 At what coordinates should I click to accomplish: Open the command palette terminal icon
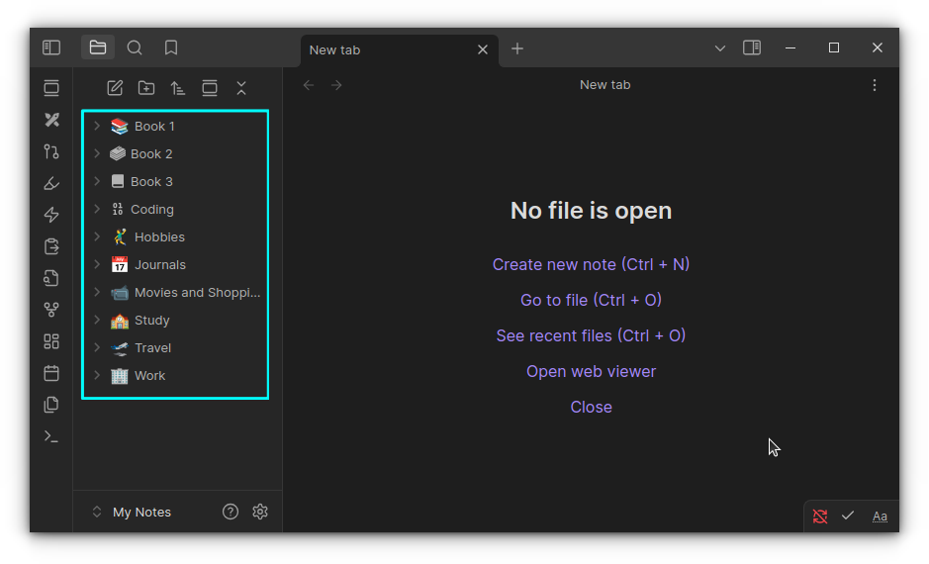[51, 436]
